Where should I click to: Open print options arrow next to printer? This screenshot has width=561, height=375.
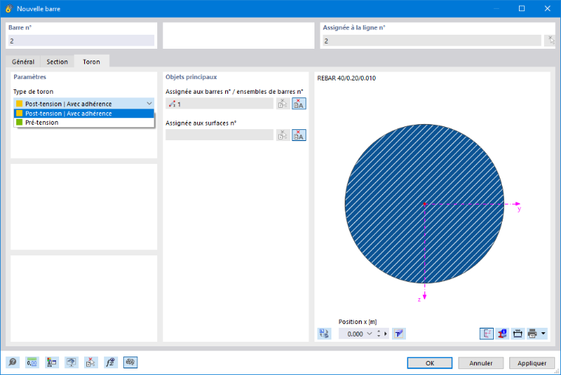[x=543, y=334]
